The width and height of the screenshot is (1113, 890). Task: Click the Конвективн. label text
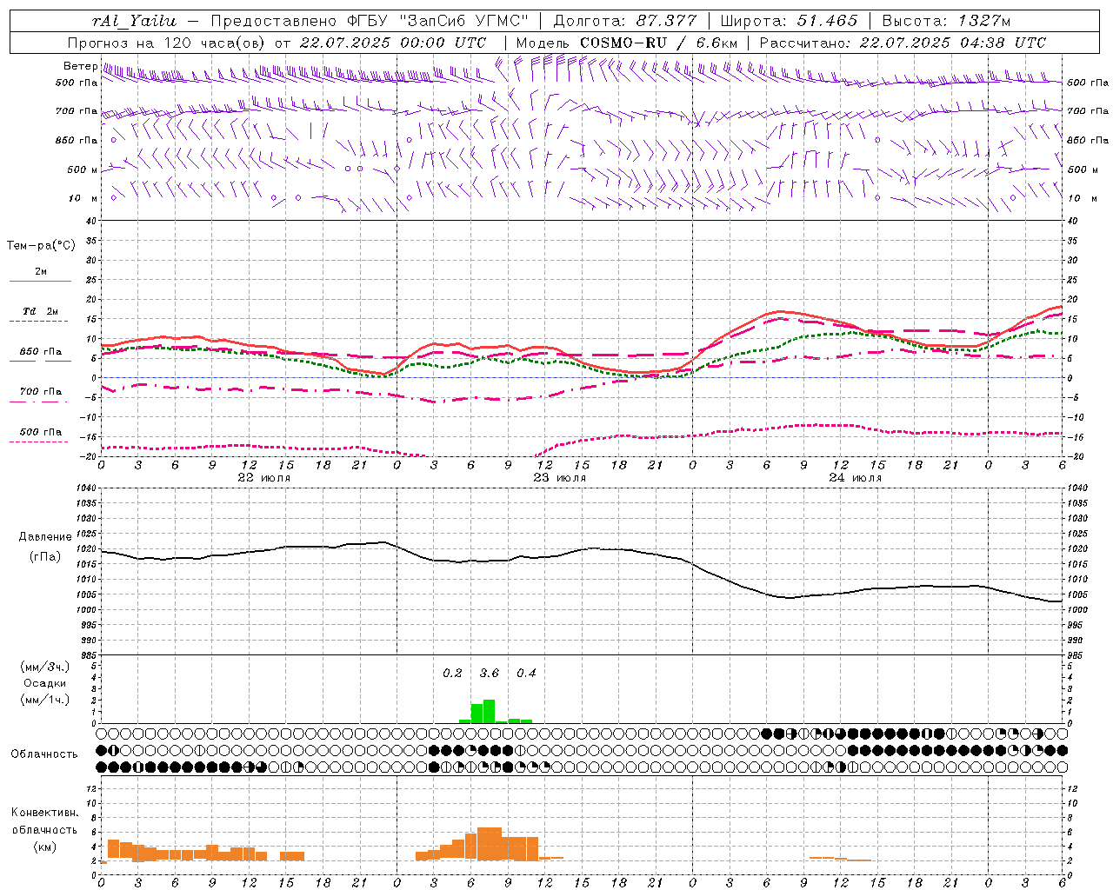pyautogui.click(x=45, y=813)
